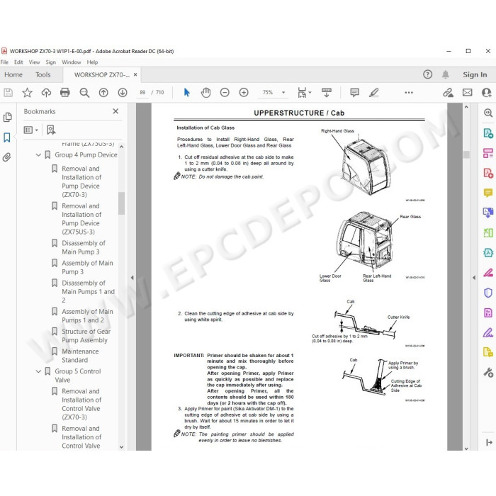The image size is (496, 496).
Task: Open Maintenance Standard bookmark
Action: (x=80, y=356)
